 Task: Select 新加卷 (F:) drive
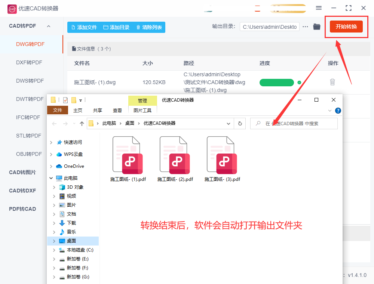point(77,268)
